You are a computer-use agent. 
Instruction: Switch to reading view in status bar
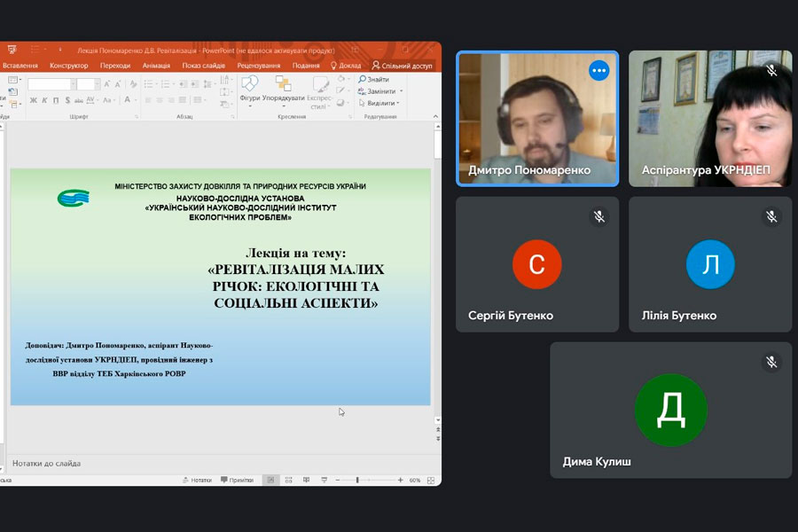(306, 480)
